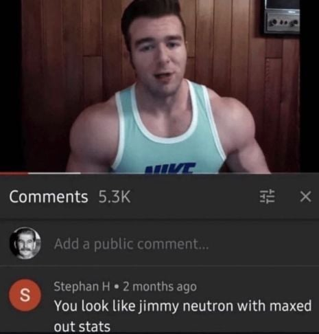This screenshot has height=334, width=319.
Task: Tap the video to show playback controls
Action: click(160, 86)
